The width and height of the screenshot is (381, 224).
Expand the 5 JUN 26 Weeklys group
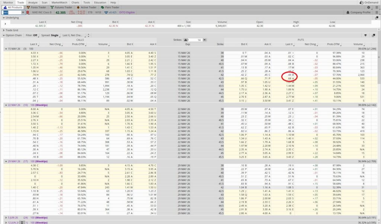coord(6,218)
